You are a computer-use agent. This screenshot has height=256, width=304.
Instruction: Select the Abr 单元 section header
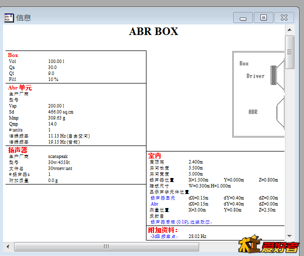[20, 87]
